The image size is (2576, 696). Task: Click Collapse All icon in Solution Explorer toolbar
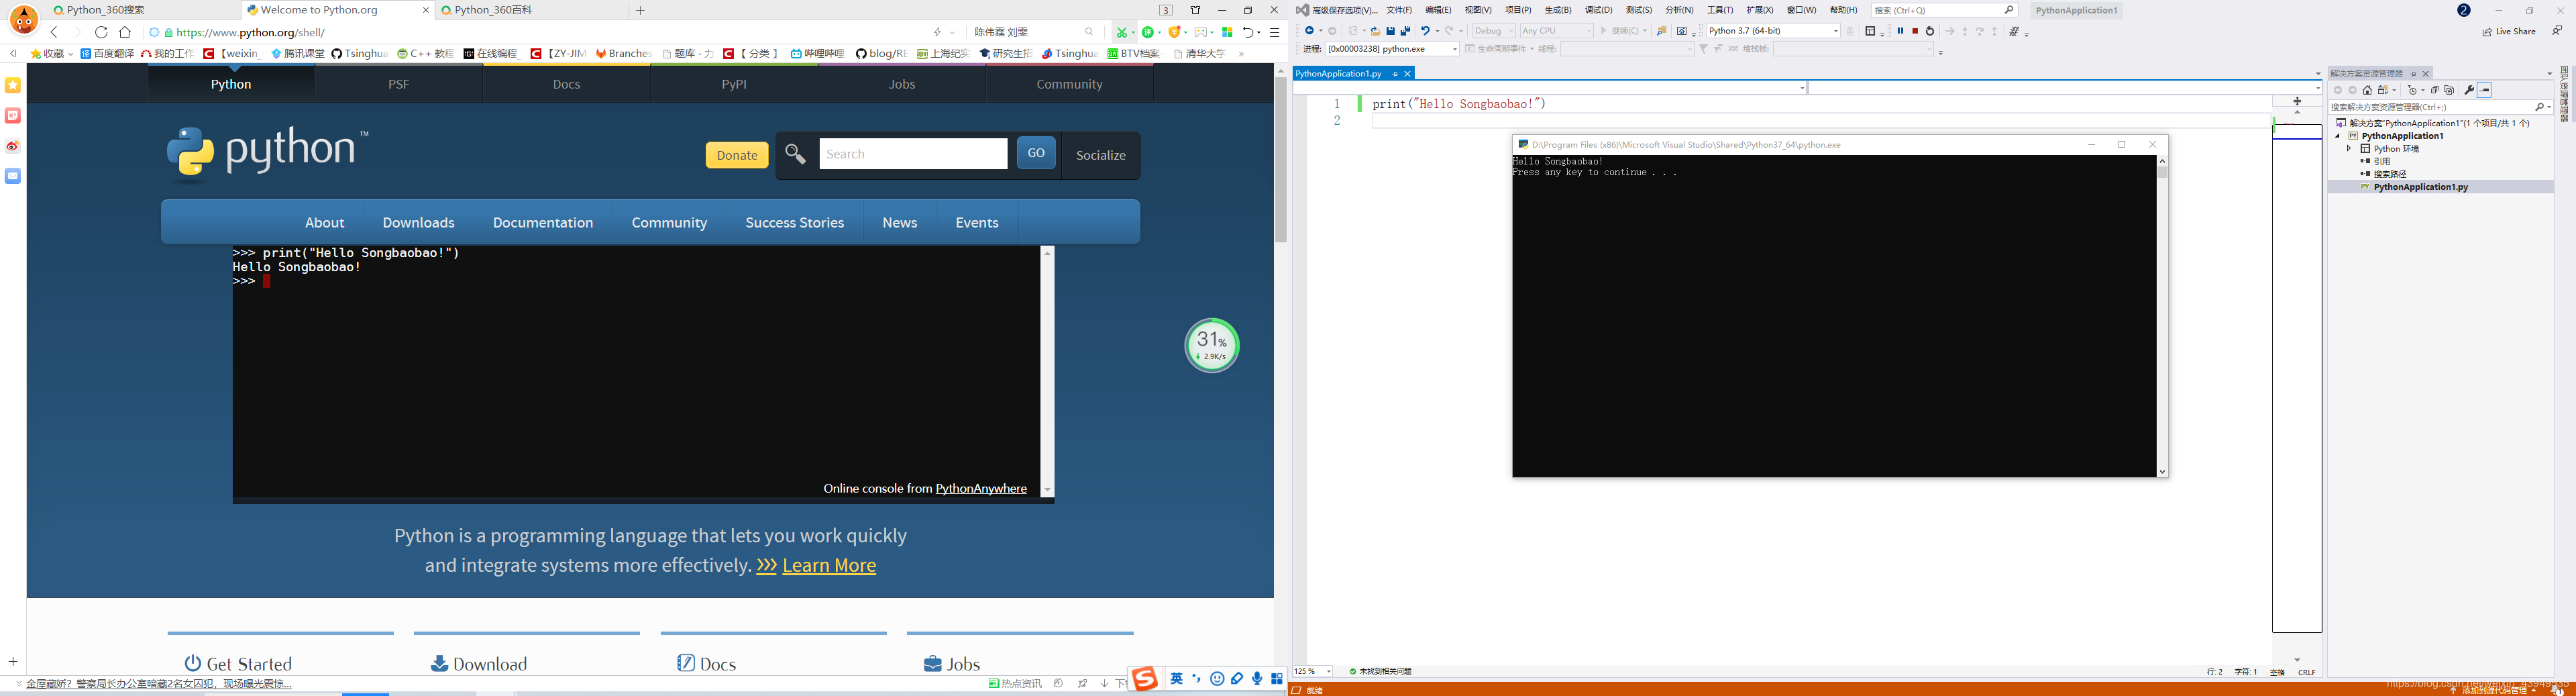(2435, 90)
